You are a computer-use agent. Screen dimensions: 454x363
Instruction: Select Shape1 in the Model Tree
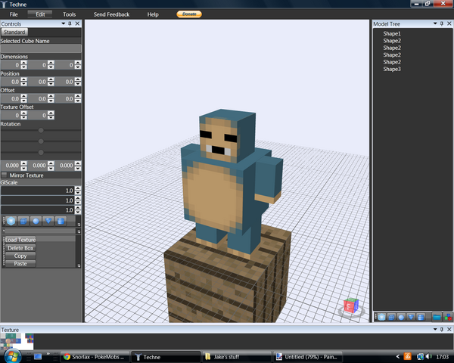pyautogui.click(x=392, y=33)
